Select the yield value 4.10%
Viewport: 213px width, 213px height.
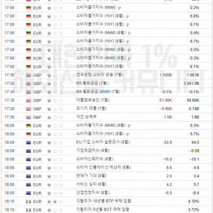point(193,201)
